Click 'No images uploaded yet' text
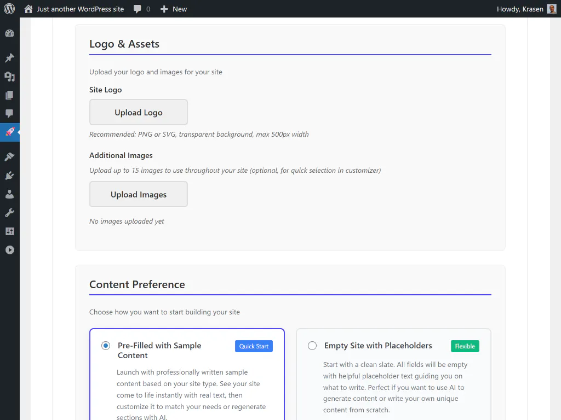The height and width of the screenshot is (420, 561). (x=127, y=221)
